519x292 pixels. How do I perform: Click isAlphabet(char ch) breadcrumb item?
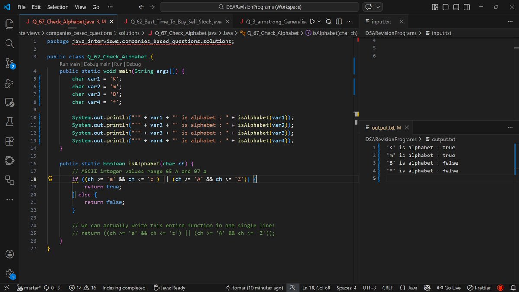[x=332, y=33]
